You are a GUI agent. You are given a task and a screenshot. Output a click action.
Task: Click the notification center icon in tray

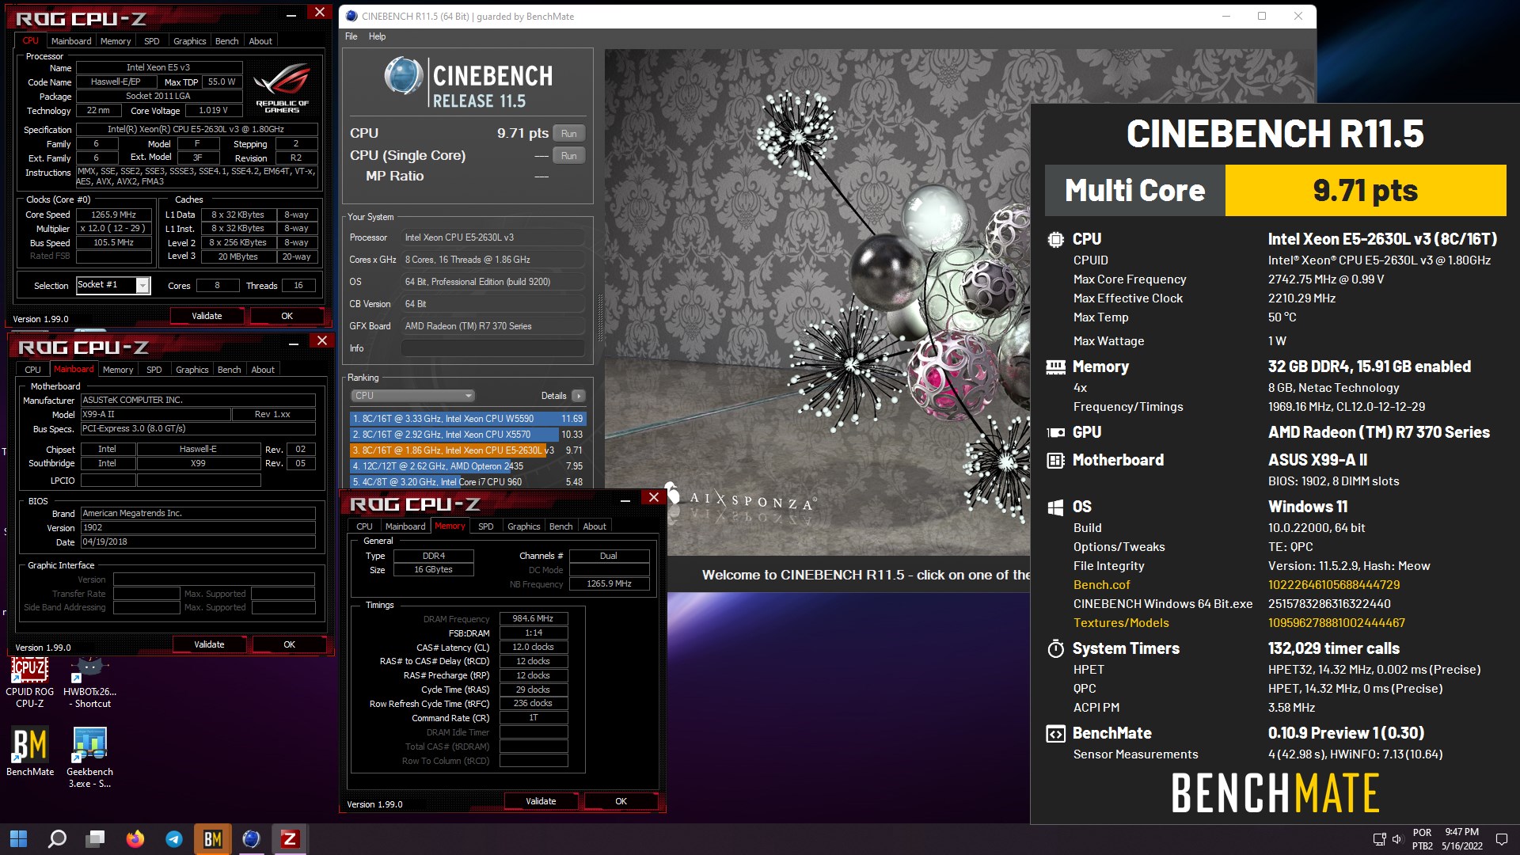pos(1501,838)
